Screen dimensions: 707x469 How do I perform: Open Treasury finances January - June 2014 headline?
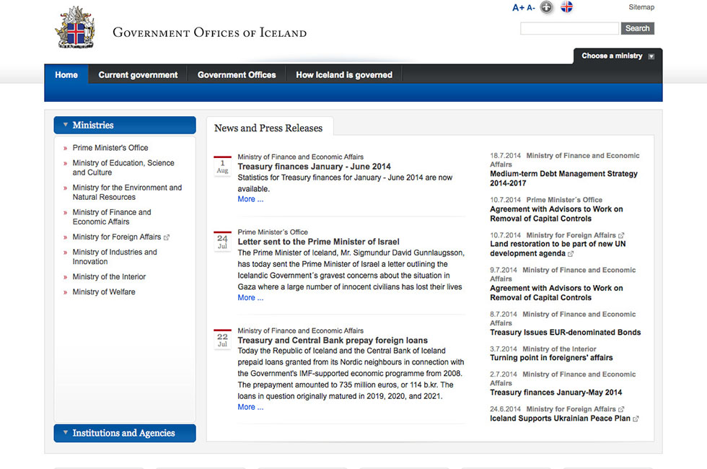point(315,167)
